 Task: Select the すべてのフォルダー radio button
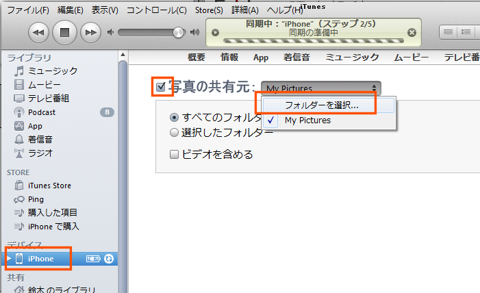(175, 118)
